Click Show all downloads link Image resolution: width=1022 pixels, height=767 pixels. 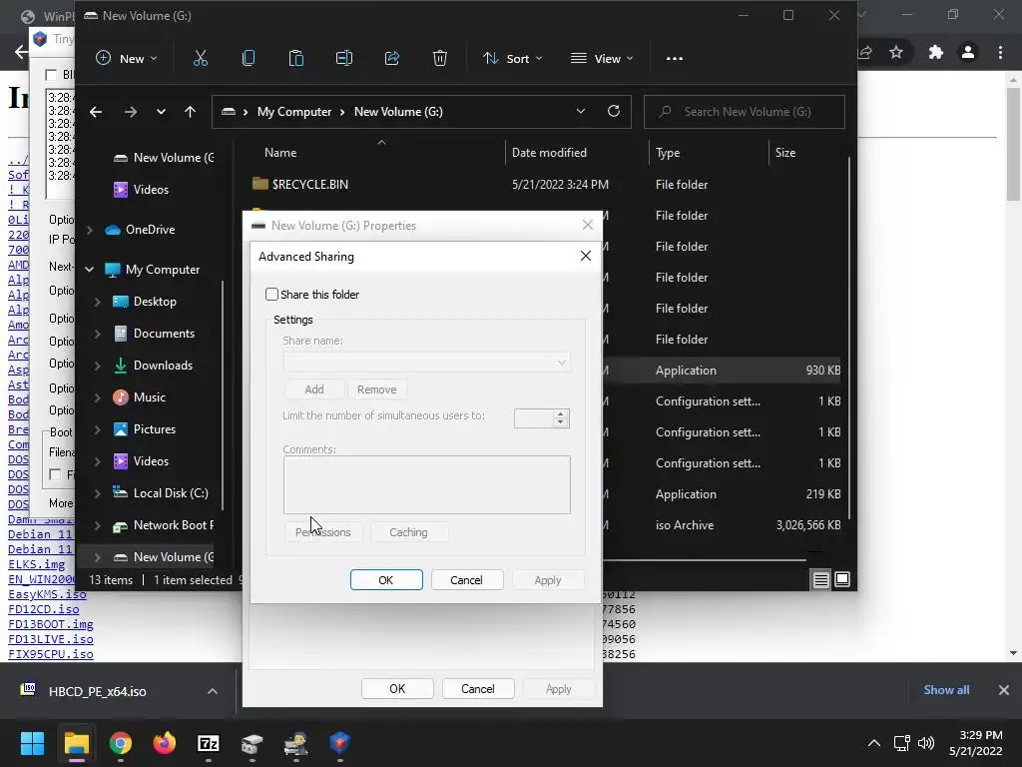946,690
